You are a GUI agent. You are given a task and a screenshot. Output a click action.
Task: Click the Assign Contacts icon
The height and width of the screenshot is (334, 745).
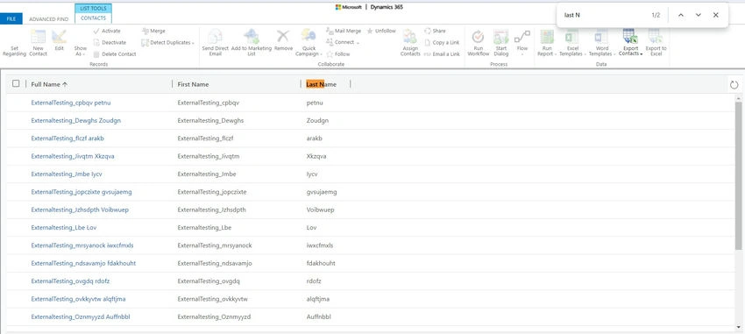click(x=410, y=36)
